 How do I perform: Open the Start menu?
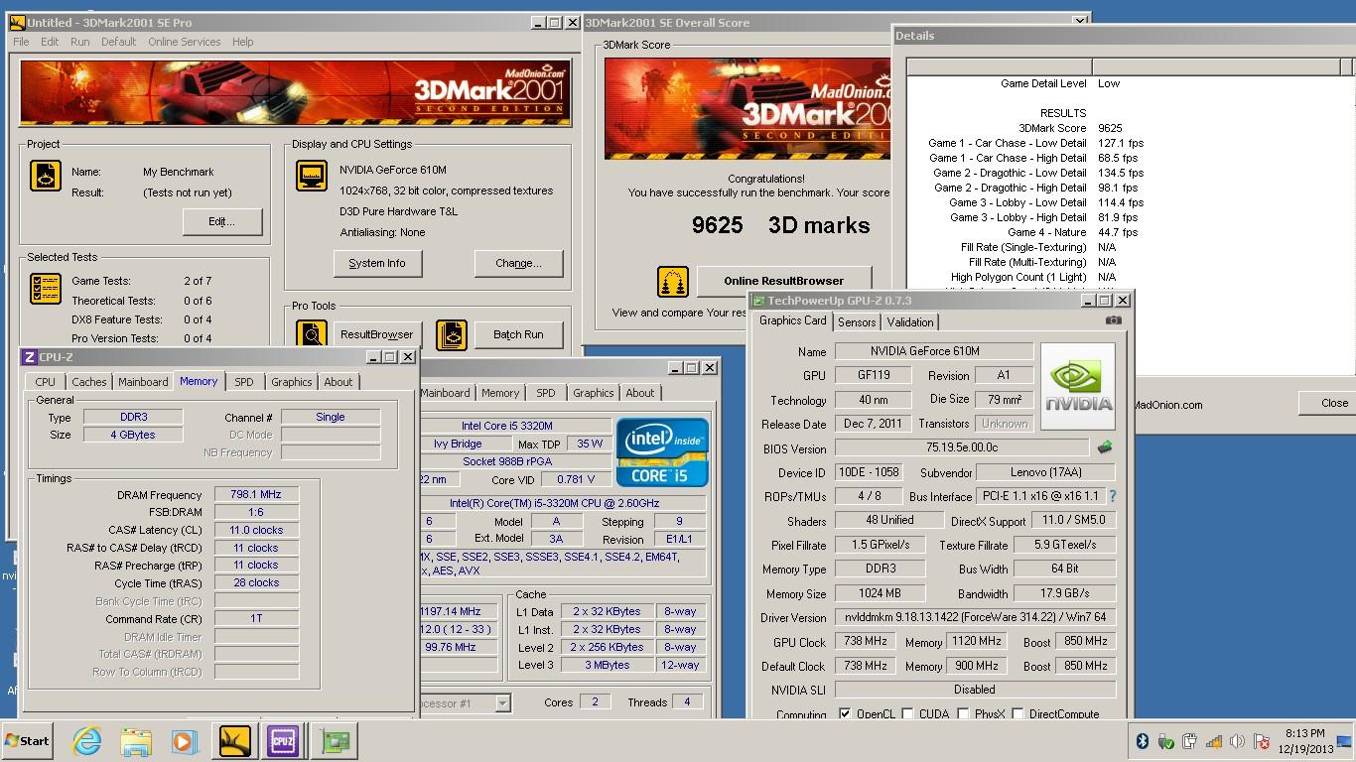tap(28, 741)
